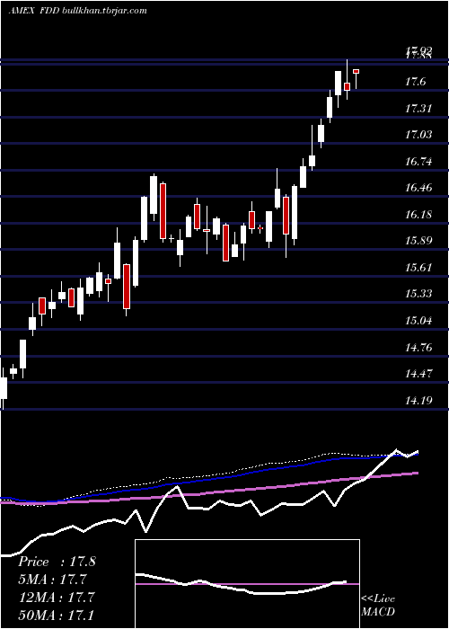
Task: Select the 14.76 price axis label
Action: 419,347
